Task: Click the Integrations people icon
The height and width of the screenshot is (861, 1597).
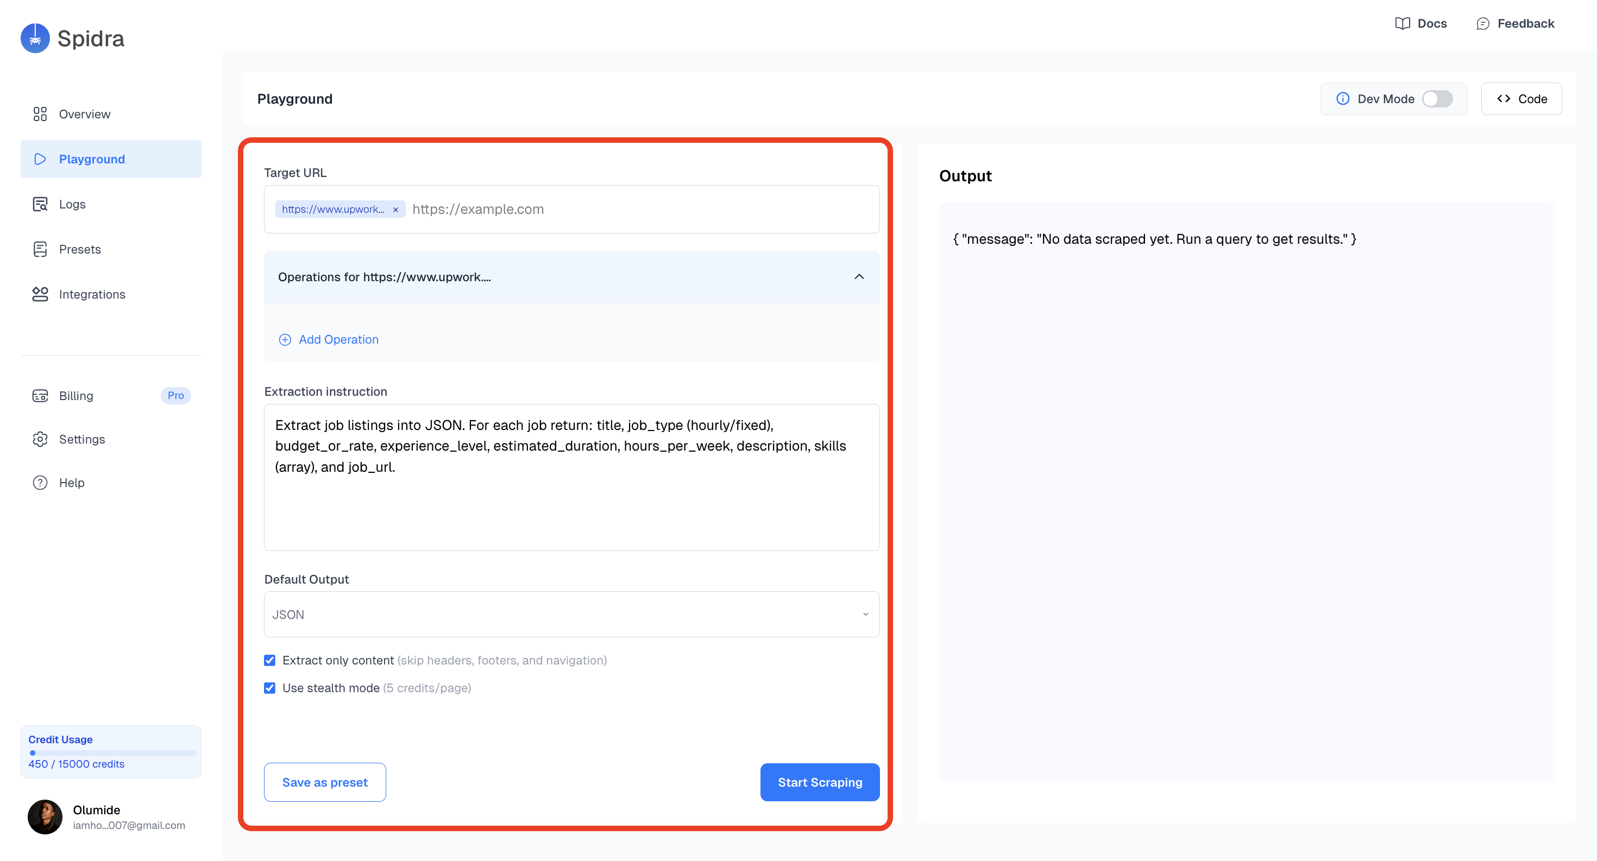Action: pos(40,294)
